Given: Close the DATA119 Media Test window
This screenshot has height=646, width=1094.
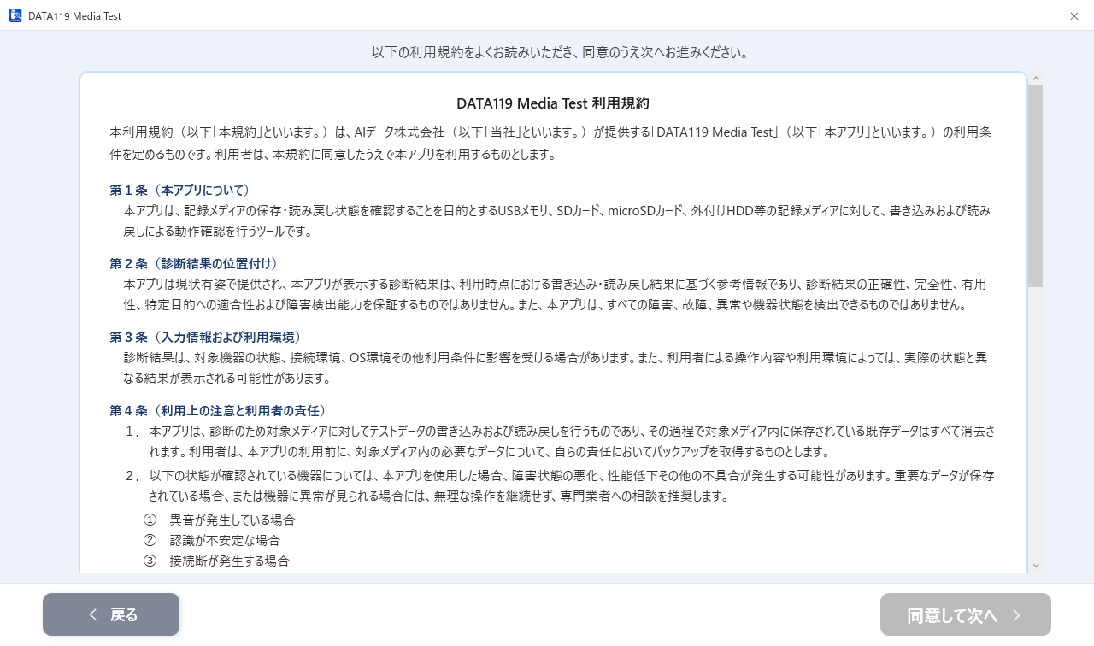Looking at the screenshot, I should [x=1074, y=15].
